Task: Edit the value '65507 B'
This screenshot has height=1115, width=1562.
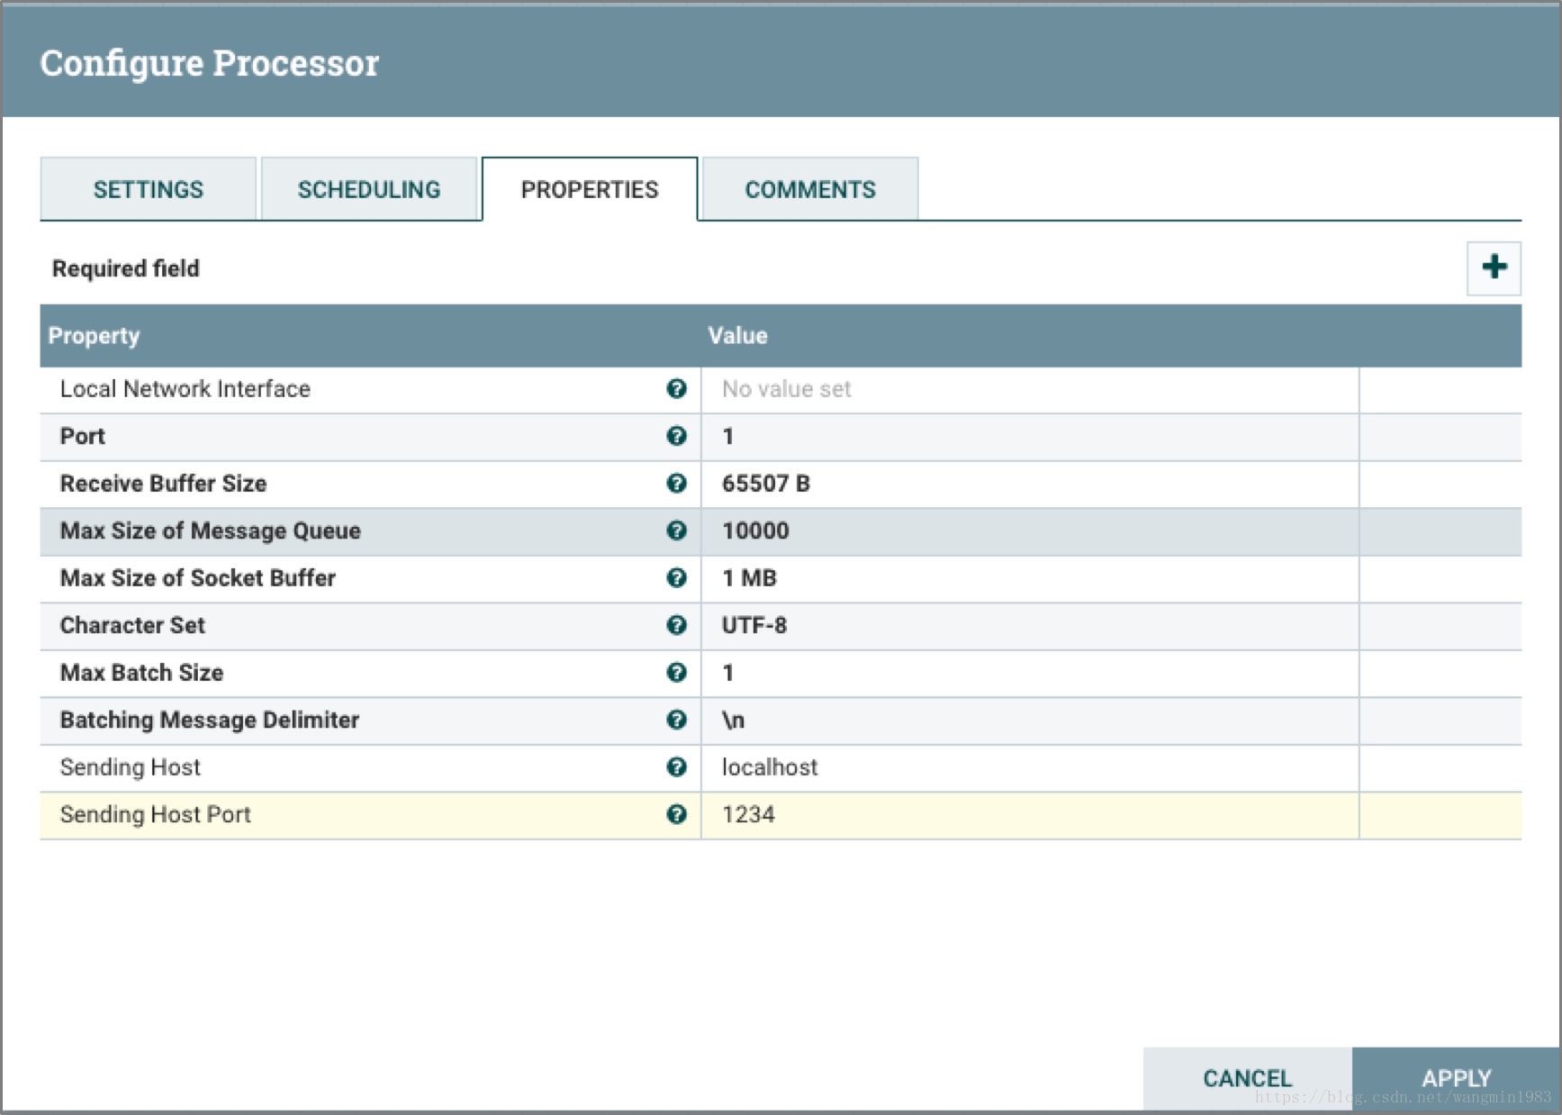Action: 1030,484
